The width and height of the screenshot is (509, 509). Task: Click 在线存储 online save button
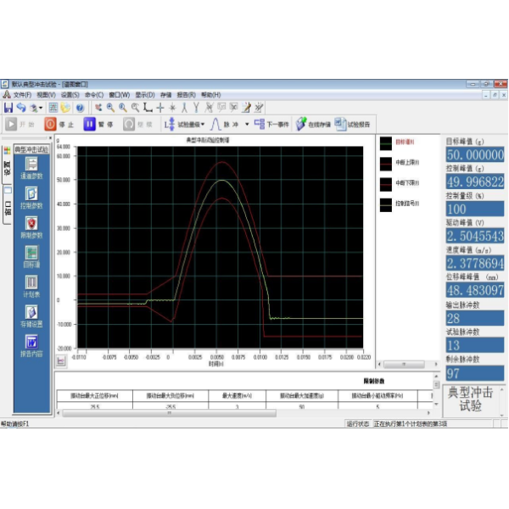click(313, 125)
